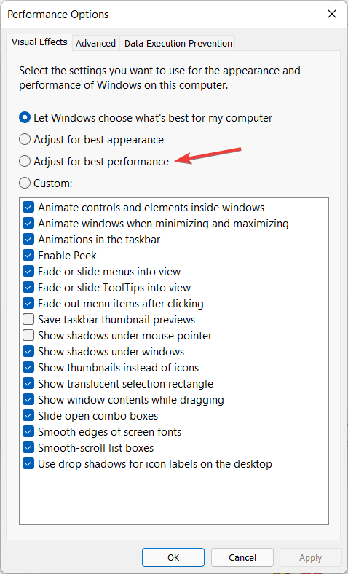Click the OK button

coord(173,557)
